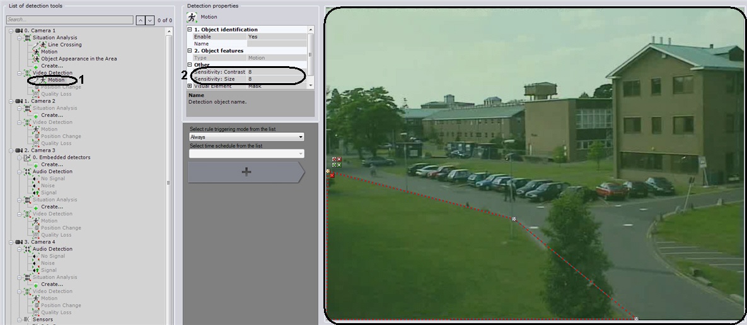Click the Audio Detection icon under Camera 4
This screenshot has width=747, height=325.
(x=27, y=249)
